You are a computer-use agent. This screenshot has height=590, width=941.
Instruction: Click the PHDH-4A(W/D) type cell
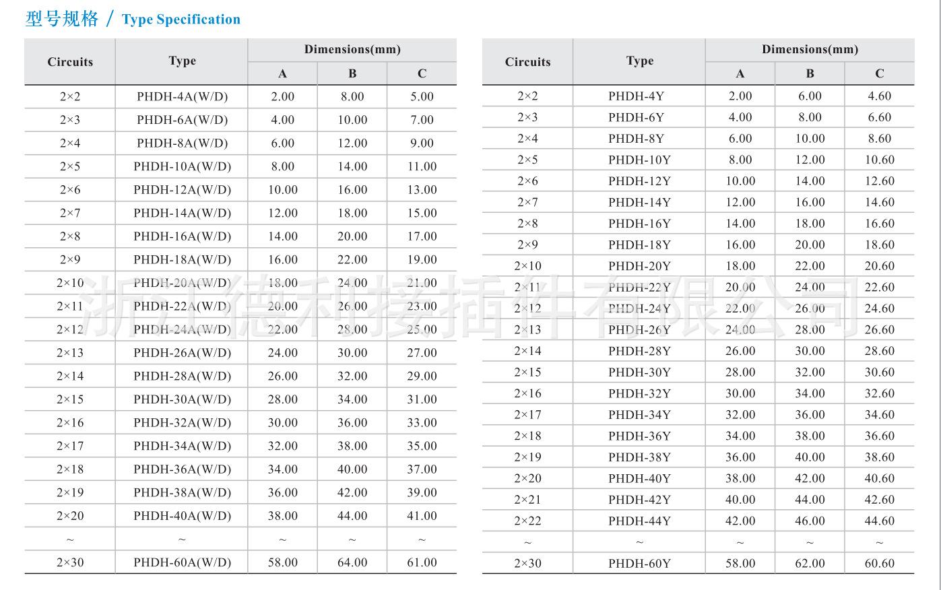tap(182, 96)
